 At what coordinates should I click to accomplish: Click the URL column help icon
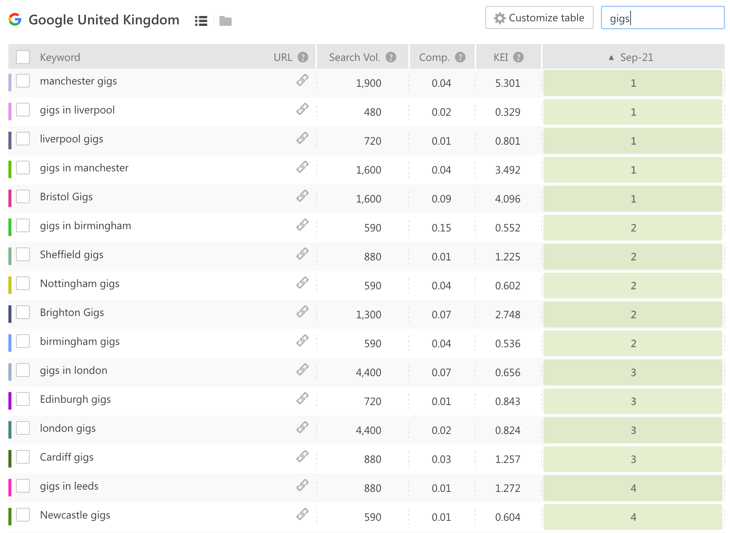pyautogui.click(x=303, y=57)
